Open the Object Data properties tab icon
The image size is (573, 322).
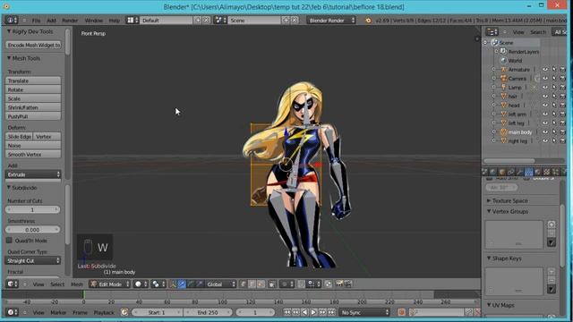[529, 172]
